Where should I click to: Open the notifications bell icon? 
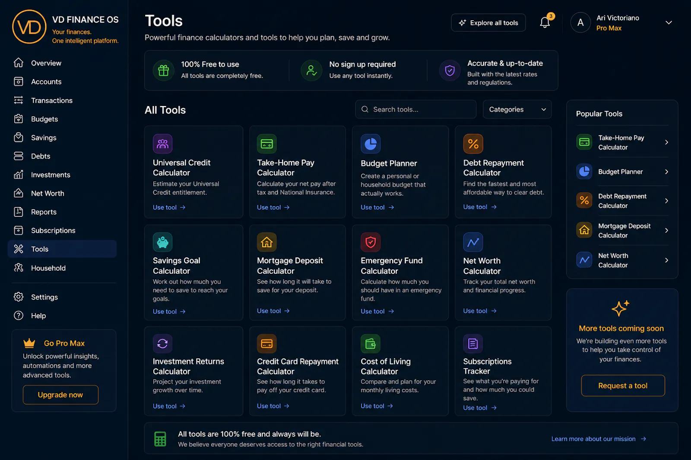click(545, 22)
